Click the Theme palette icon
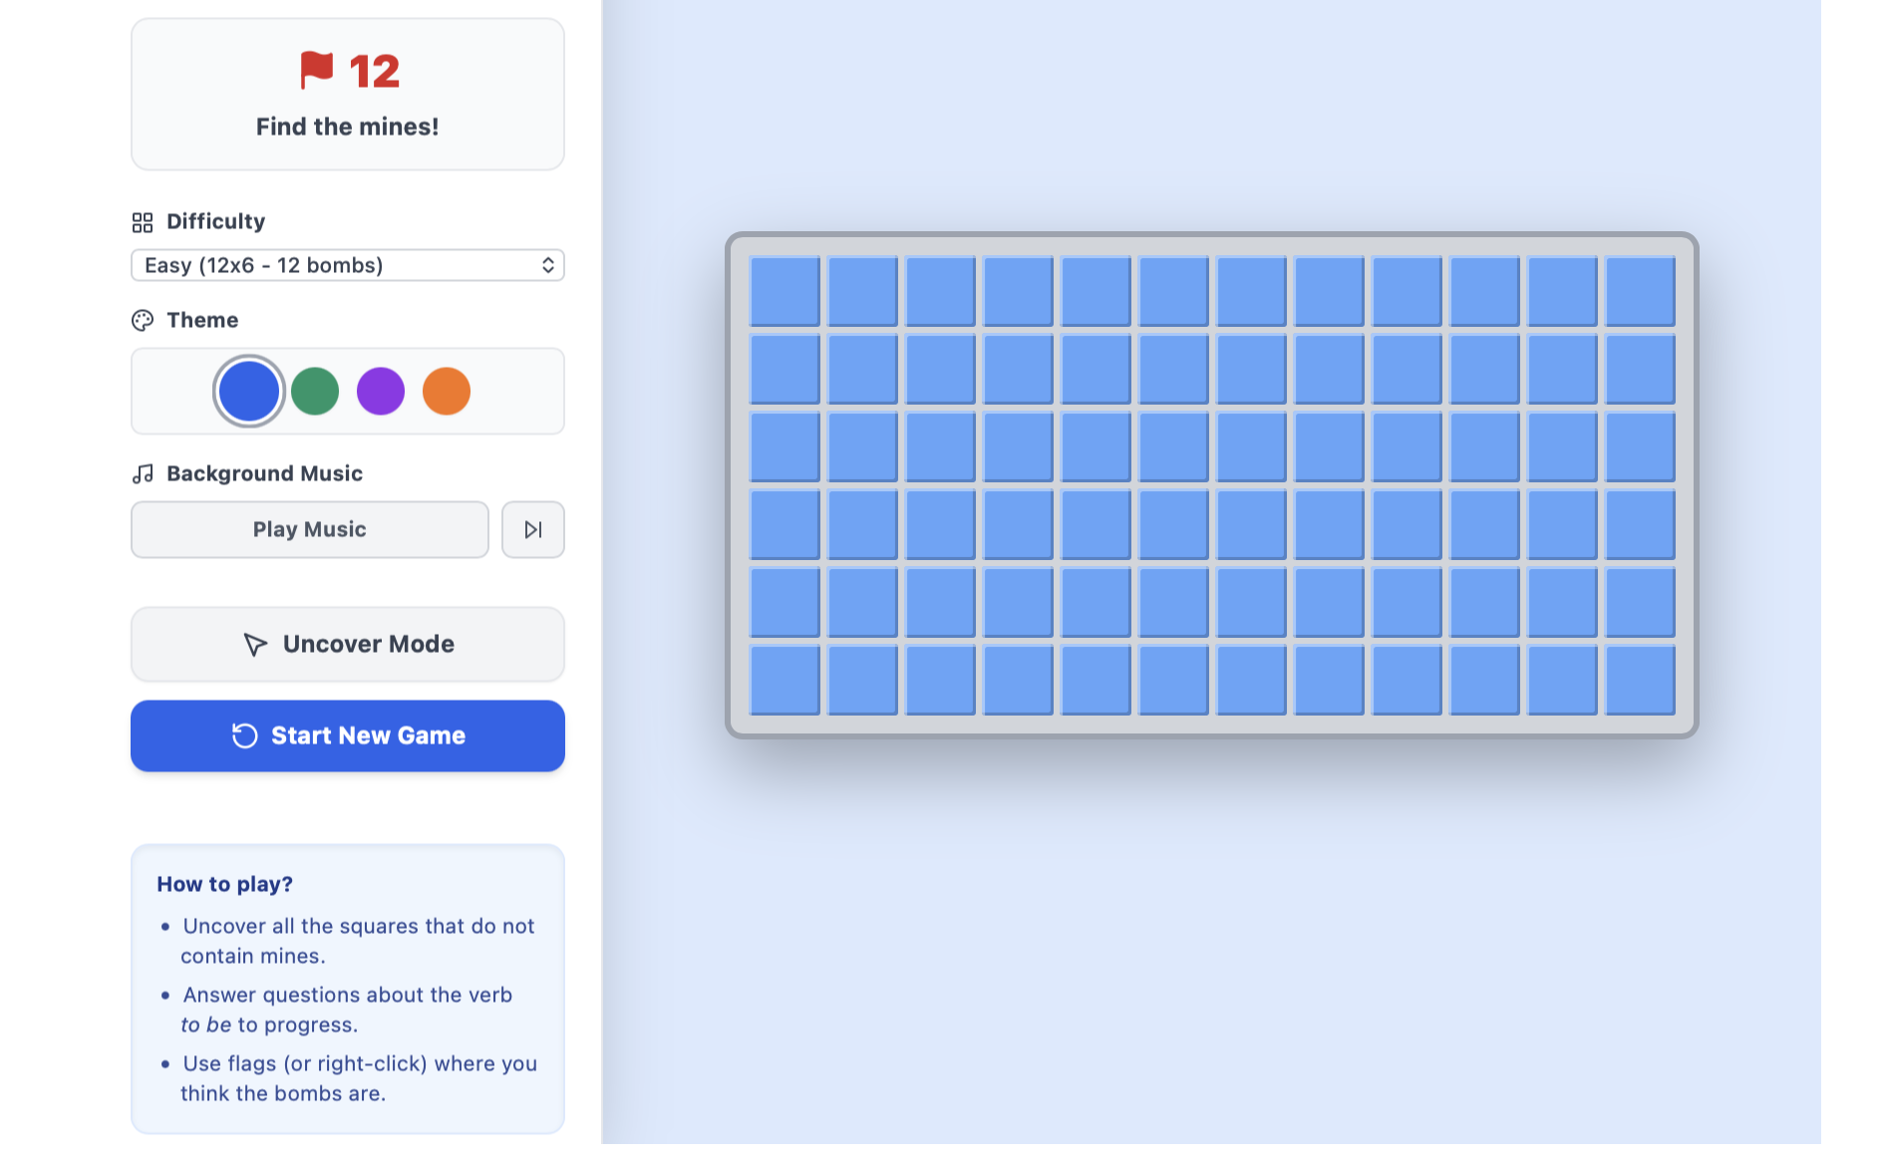This screenshot has height=1164, width=1882. (x=143, y=320)
